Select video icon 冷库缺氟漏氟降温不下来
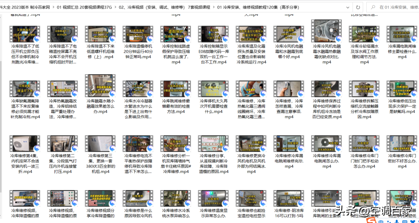The image size is (419, 223). 25,89
